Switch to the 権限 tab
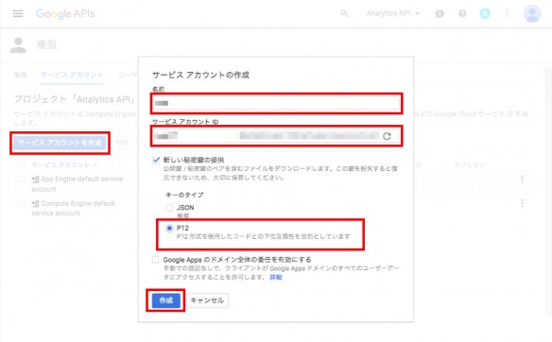 point(20,75)
